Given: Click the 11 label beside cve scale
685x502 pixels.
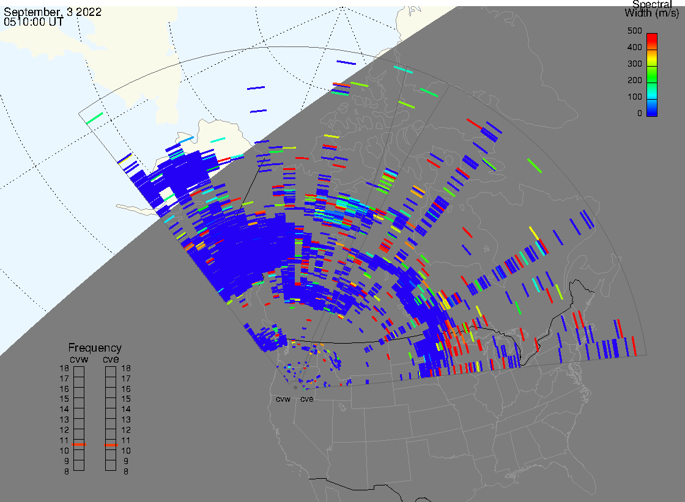Looking at the screenshot, I should point(126,440).
